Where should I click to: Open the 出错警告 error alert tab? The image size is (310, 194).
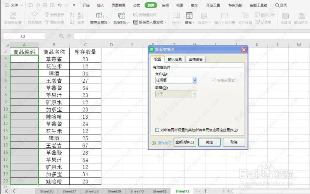point(196,60)
